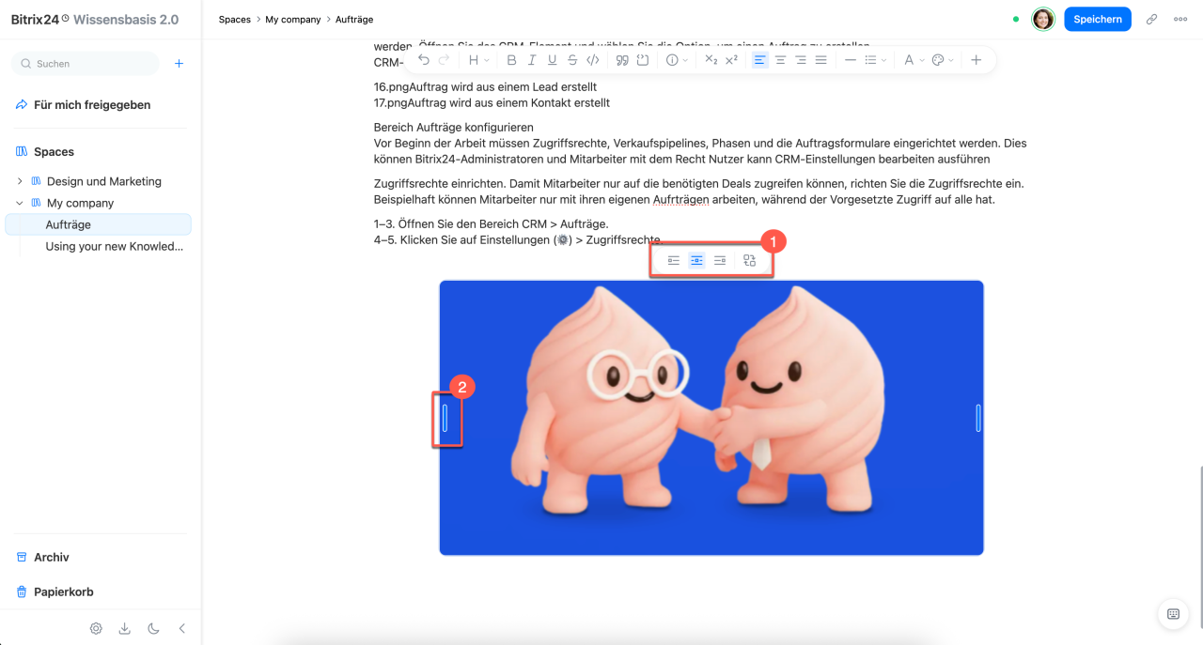The image size is (1203, 645).
Task: Open Für mich freigegeben section
Action: click(92, 105)
